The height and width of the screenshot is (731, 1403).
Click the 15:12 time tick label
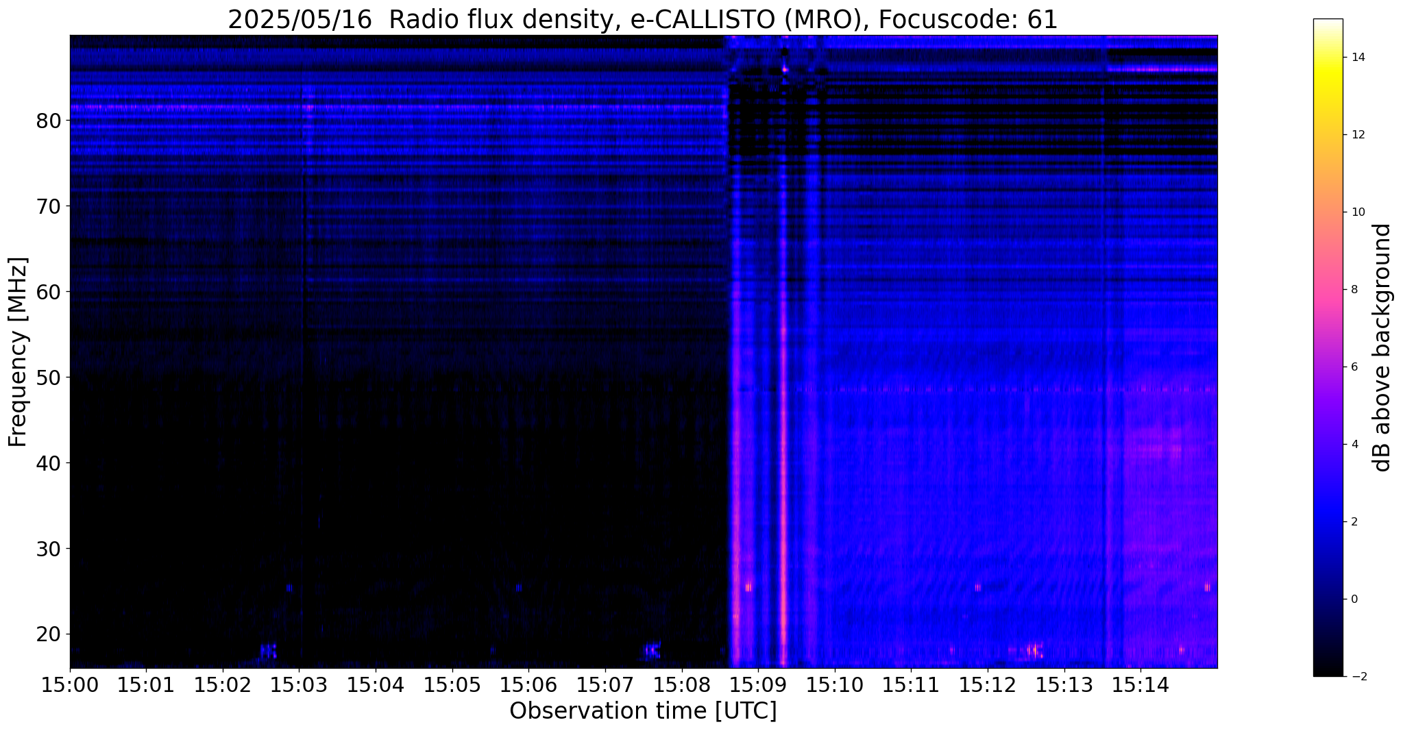988,684
